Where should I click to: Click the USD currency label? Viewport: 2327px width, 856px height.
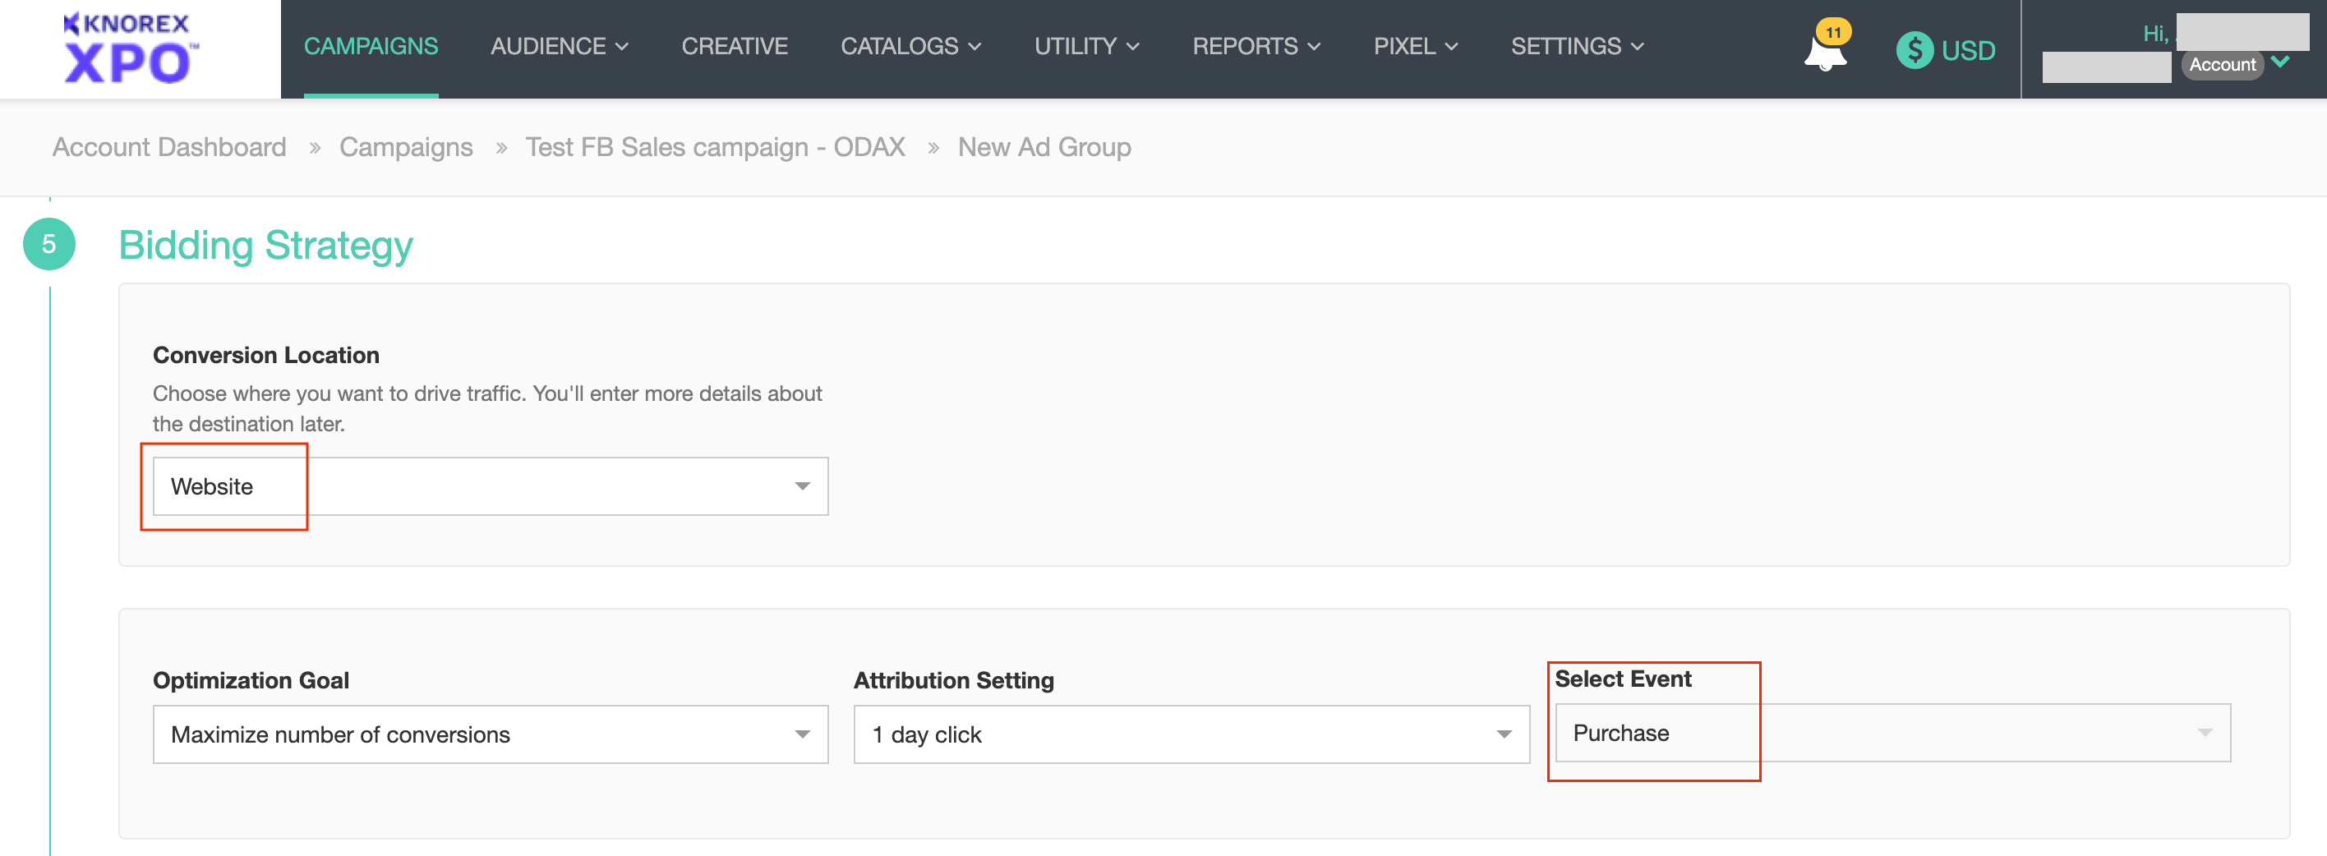(1967, 51)
